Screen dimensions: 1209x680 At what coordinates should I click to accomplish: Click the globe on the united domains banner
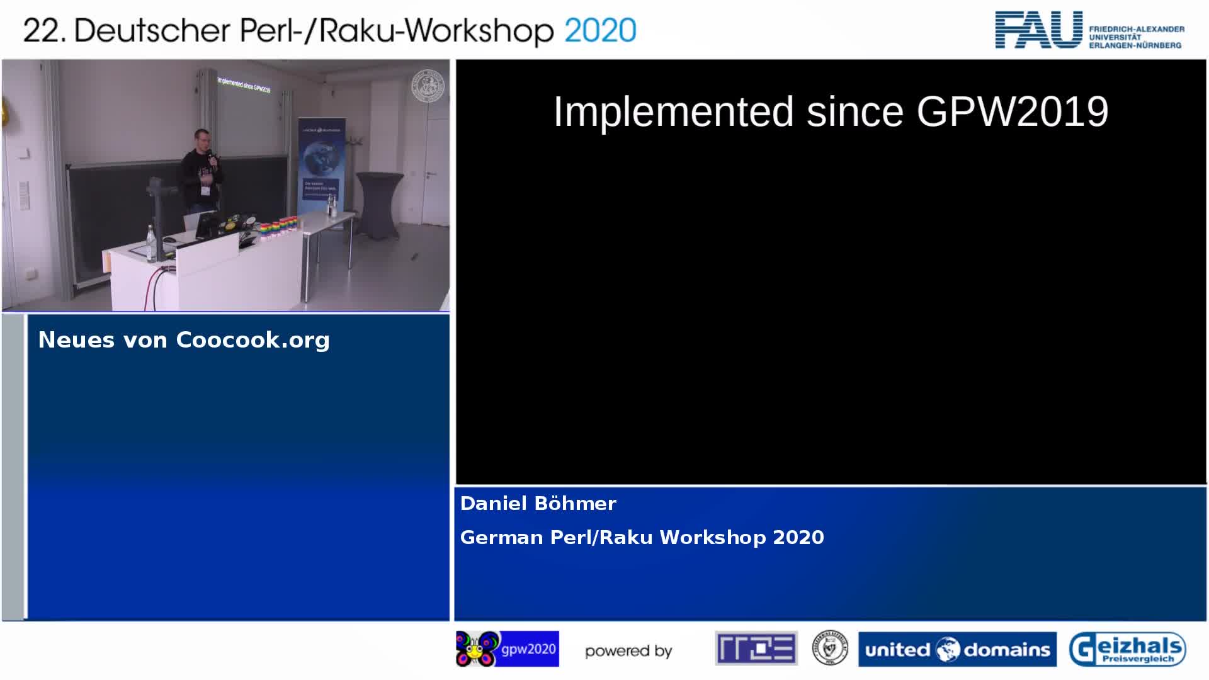(x=947, y=649)
